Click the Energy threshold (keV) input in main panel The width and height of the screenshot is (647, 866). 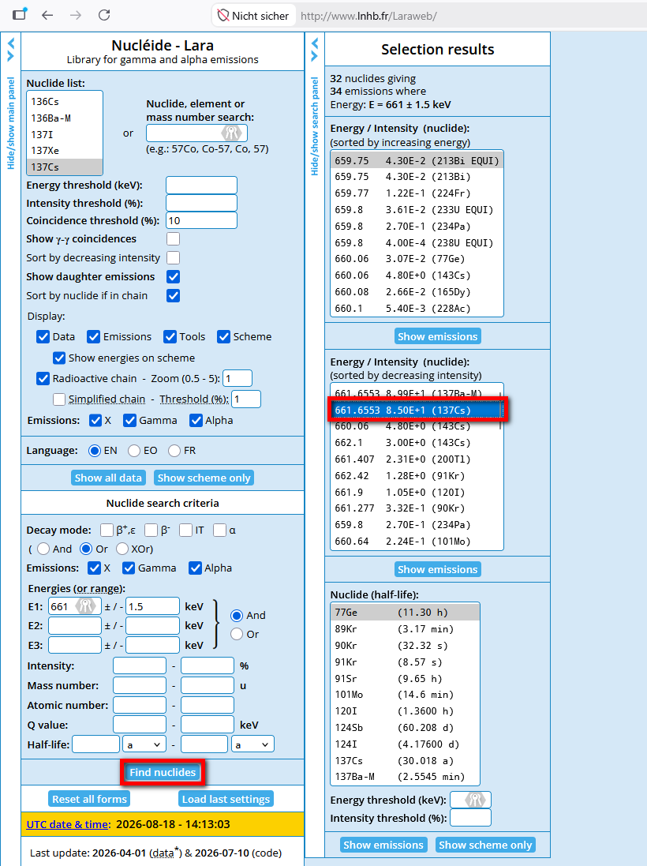pyautogui.click(x=201, y=185)
